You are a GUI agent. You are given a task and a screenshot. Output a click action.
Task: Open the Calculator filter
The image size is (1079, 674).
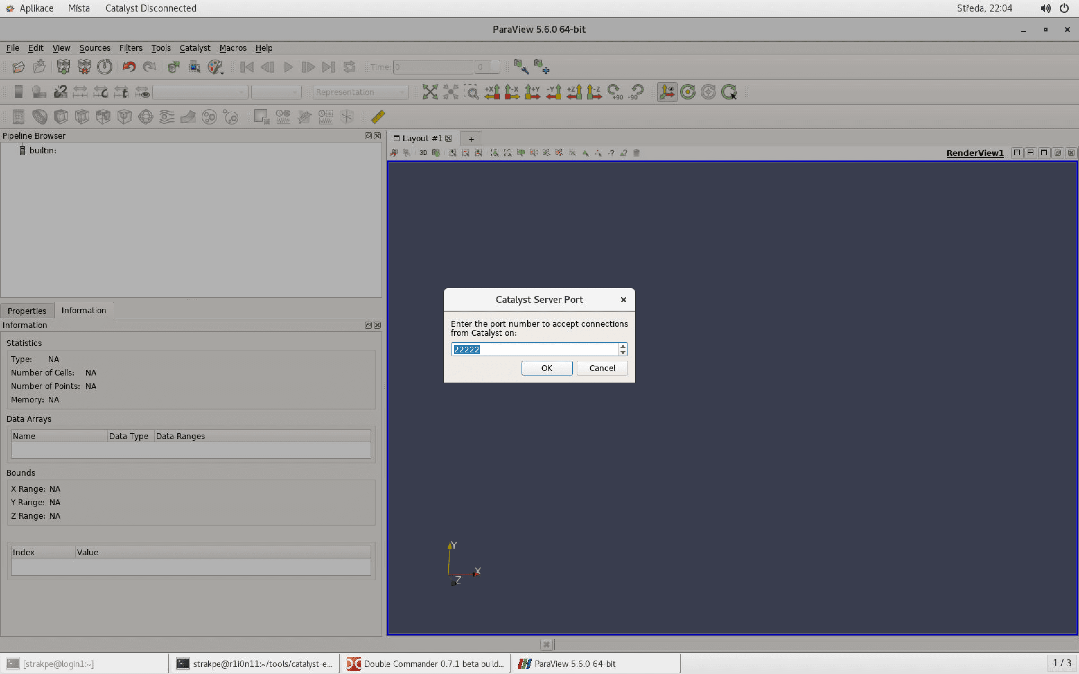pyautogui.click(x=18, y=117)
